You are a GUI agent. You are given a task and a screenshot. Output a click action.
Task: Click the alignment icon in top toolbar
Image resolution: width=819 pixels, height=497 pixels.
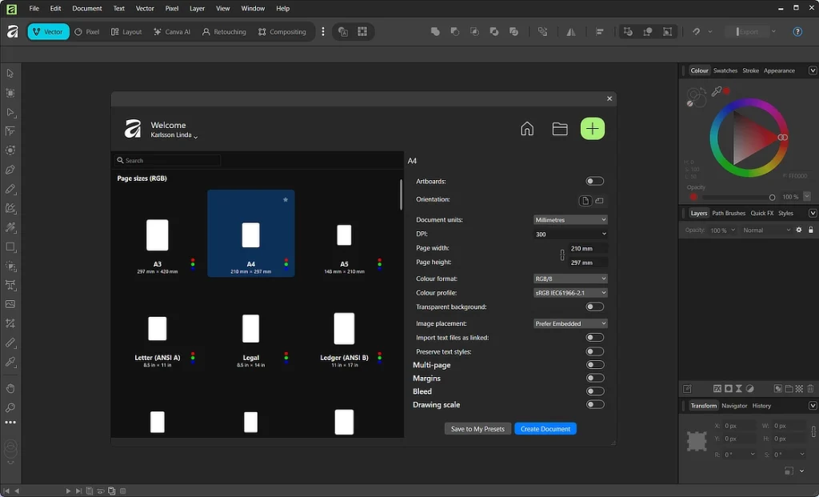point(600,32)
